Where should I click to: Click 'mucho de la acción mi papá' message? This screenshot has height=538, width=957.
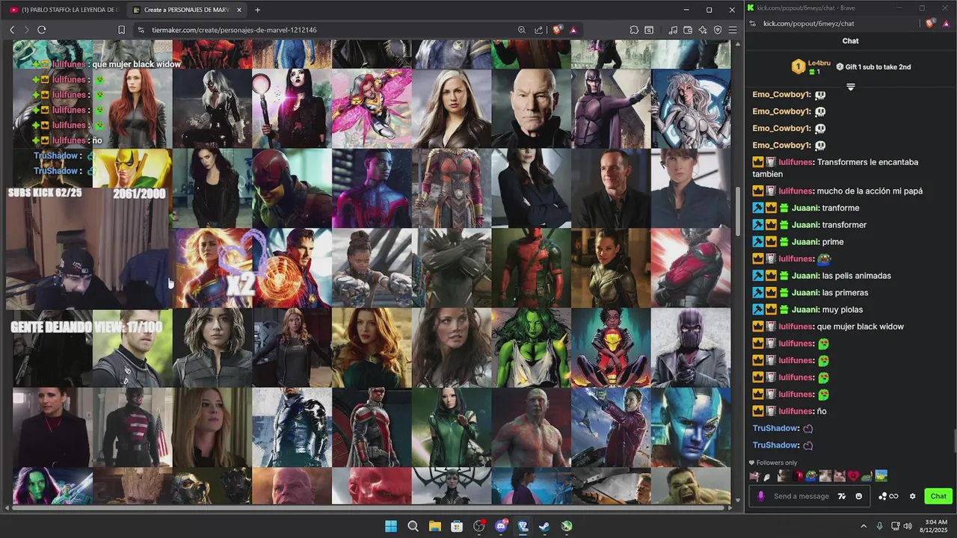point(870,191)
